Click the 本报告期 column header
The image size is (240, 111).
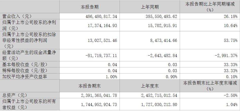point(90,7)
